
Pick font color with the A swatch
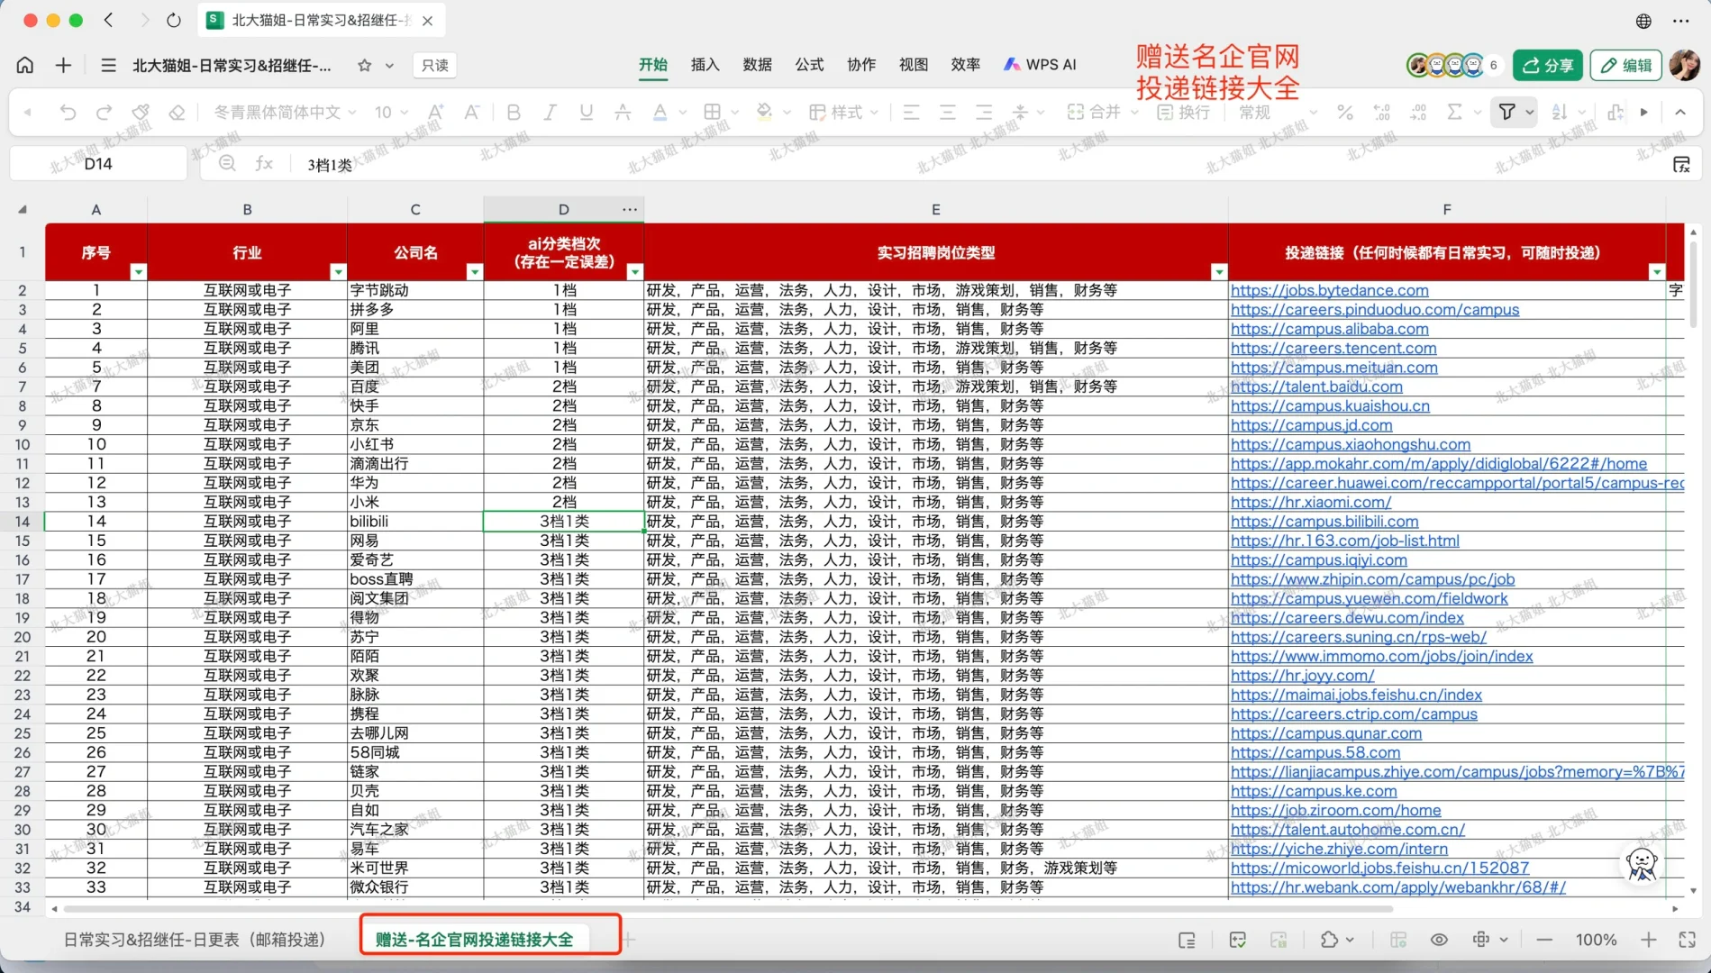coord(660,112)
